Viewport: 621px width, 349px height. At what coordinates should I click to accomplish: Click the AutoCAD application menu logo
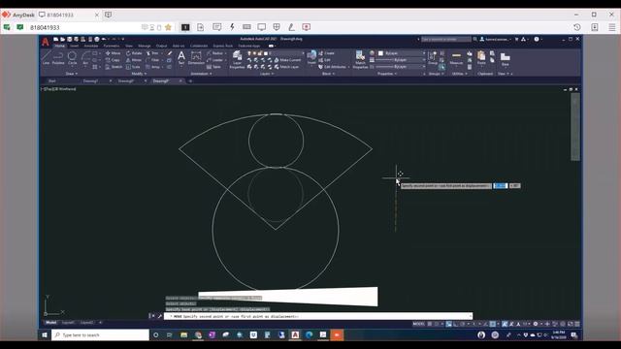46,42
